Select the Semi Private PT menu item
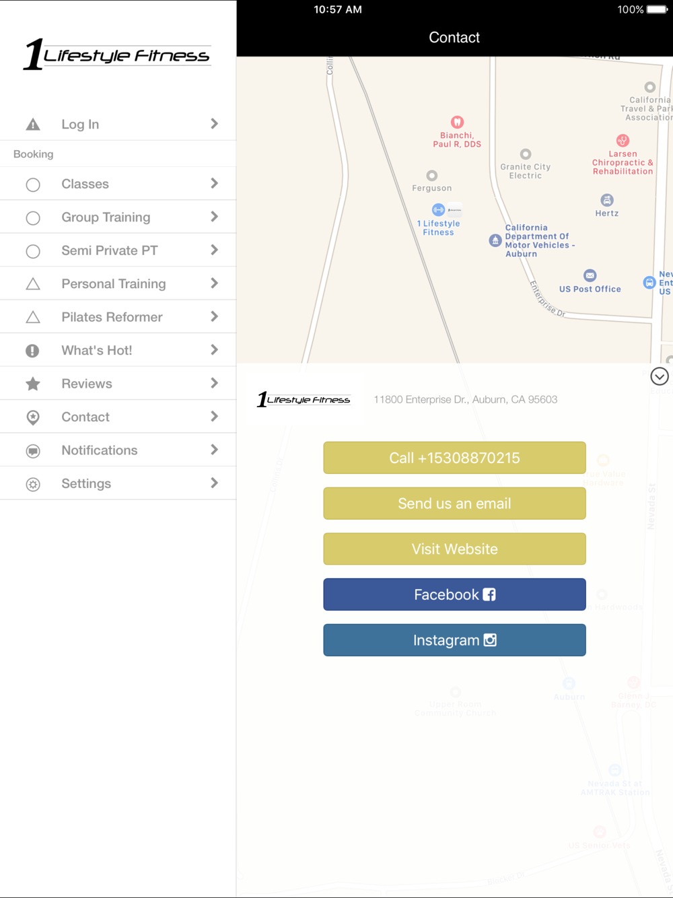Screen dimensions: 673x898 118,250
